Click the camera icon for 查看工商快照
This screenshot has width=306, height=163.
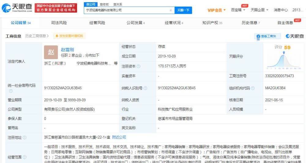click(258, 36)
